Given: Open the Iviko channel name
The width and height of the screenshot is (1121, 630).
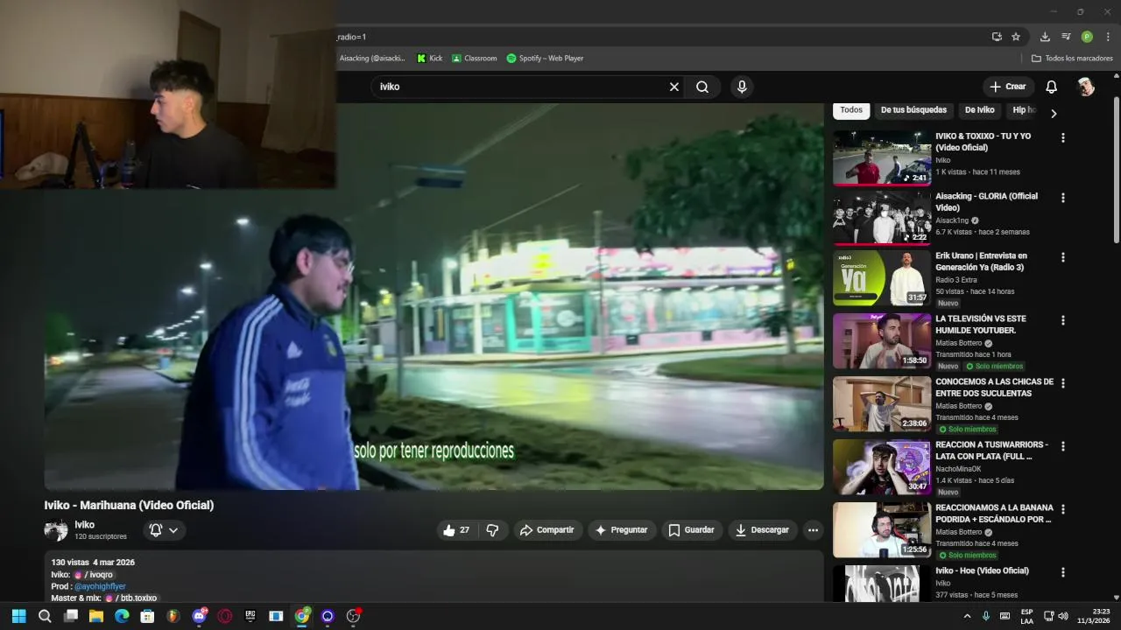Looking at the screenshot, I should pos(85,525).
